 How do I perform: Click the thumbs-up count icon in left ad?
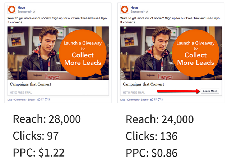pyautogui.click(x=38, y=99)
